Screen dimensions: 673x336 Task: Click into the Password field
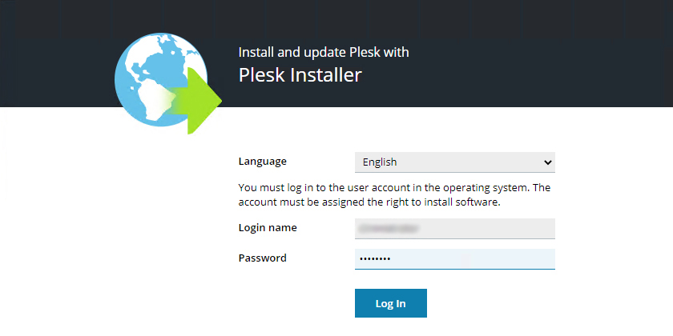tap(454, 259)
